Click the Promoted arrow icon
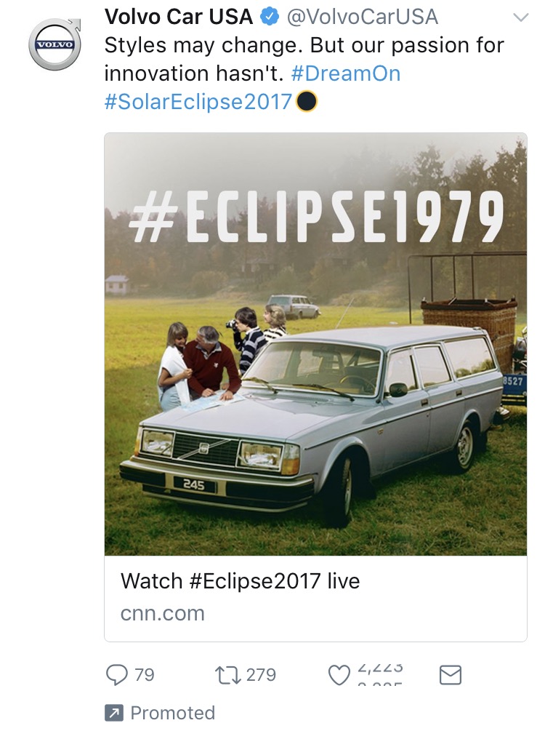 (x=113, y=714)
